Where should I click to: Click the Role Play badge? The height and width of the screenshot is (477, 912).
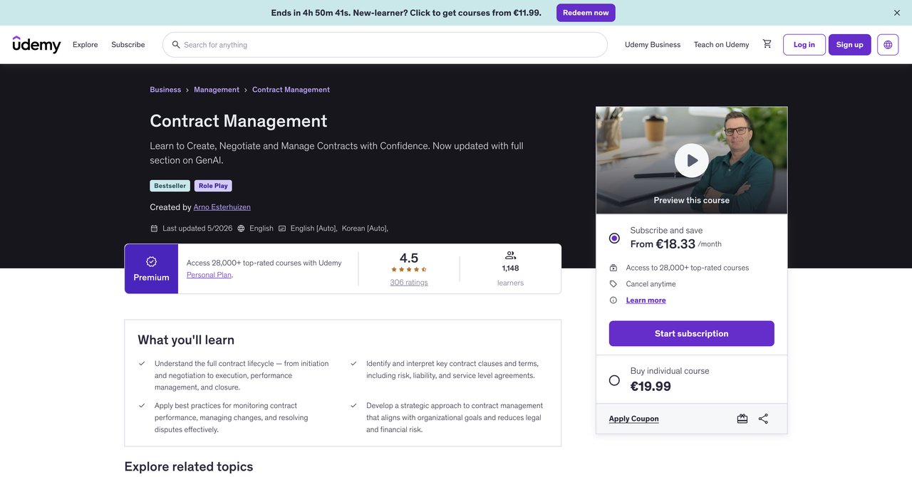pos(213,186)
